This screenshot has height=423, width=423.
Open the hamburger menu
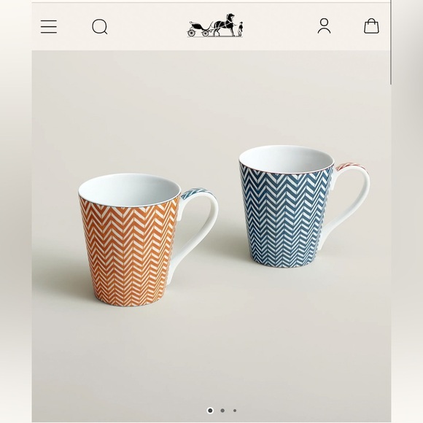pyautogui.click(x=49, y=27)
